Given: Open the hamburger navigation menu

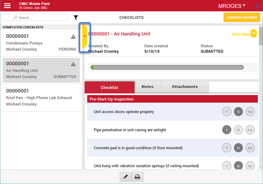Looking at the screenshot, I should [x=7, y=6].
